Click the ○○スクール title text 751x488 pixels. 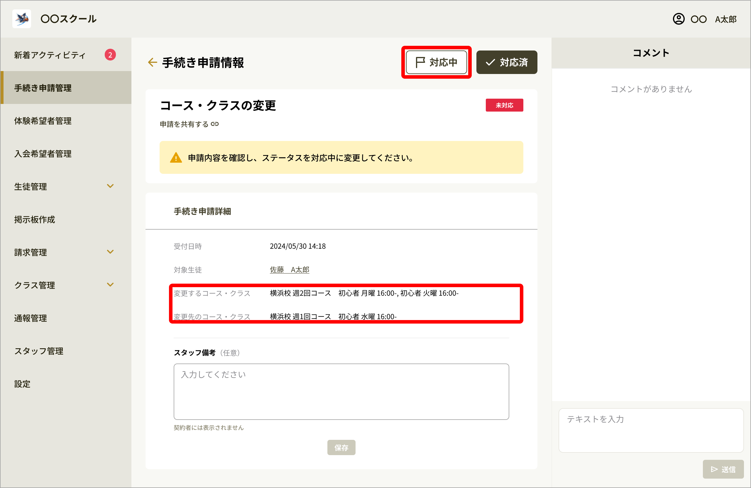point(68,19)
